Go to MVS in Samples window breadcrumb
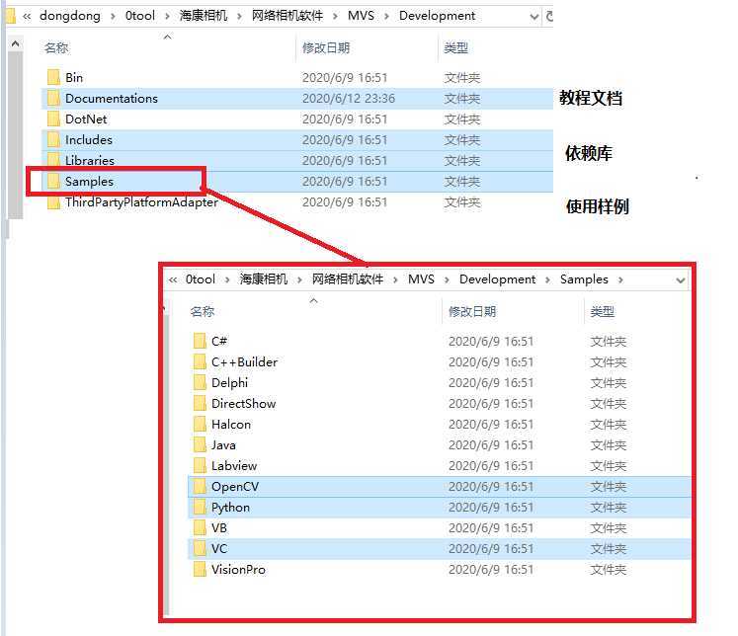 pyautogui.click(x=421, y=279)
